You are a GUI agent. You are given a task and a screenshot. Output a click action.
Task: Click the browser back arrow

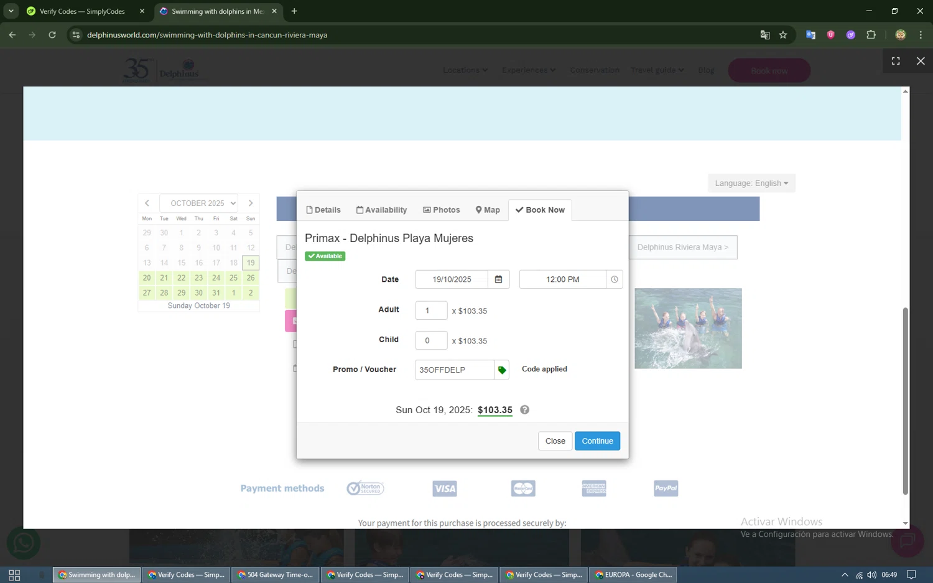[x=12, y=35]
